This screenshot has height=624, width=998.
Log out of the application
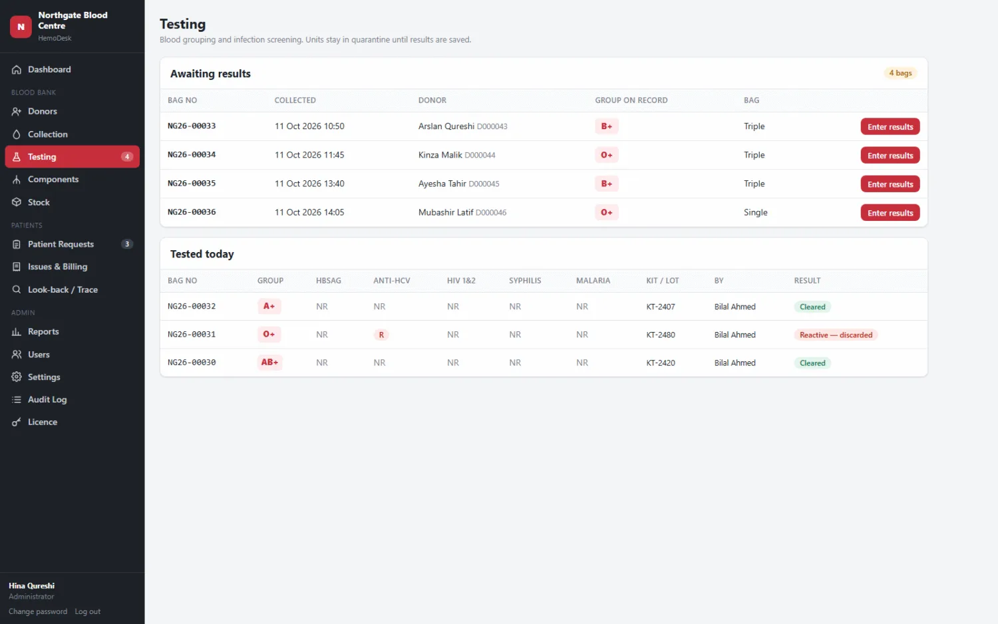[x=88, y=612]
